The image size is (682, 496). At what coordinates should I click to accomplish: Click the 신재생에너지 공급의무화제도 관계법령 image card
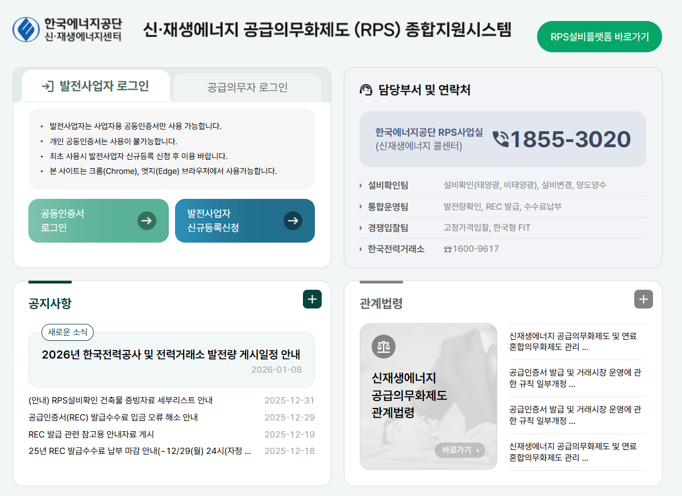429,397
